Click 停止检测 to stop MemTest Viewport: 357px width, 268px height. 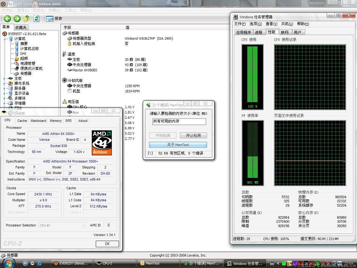point(193,135)
